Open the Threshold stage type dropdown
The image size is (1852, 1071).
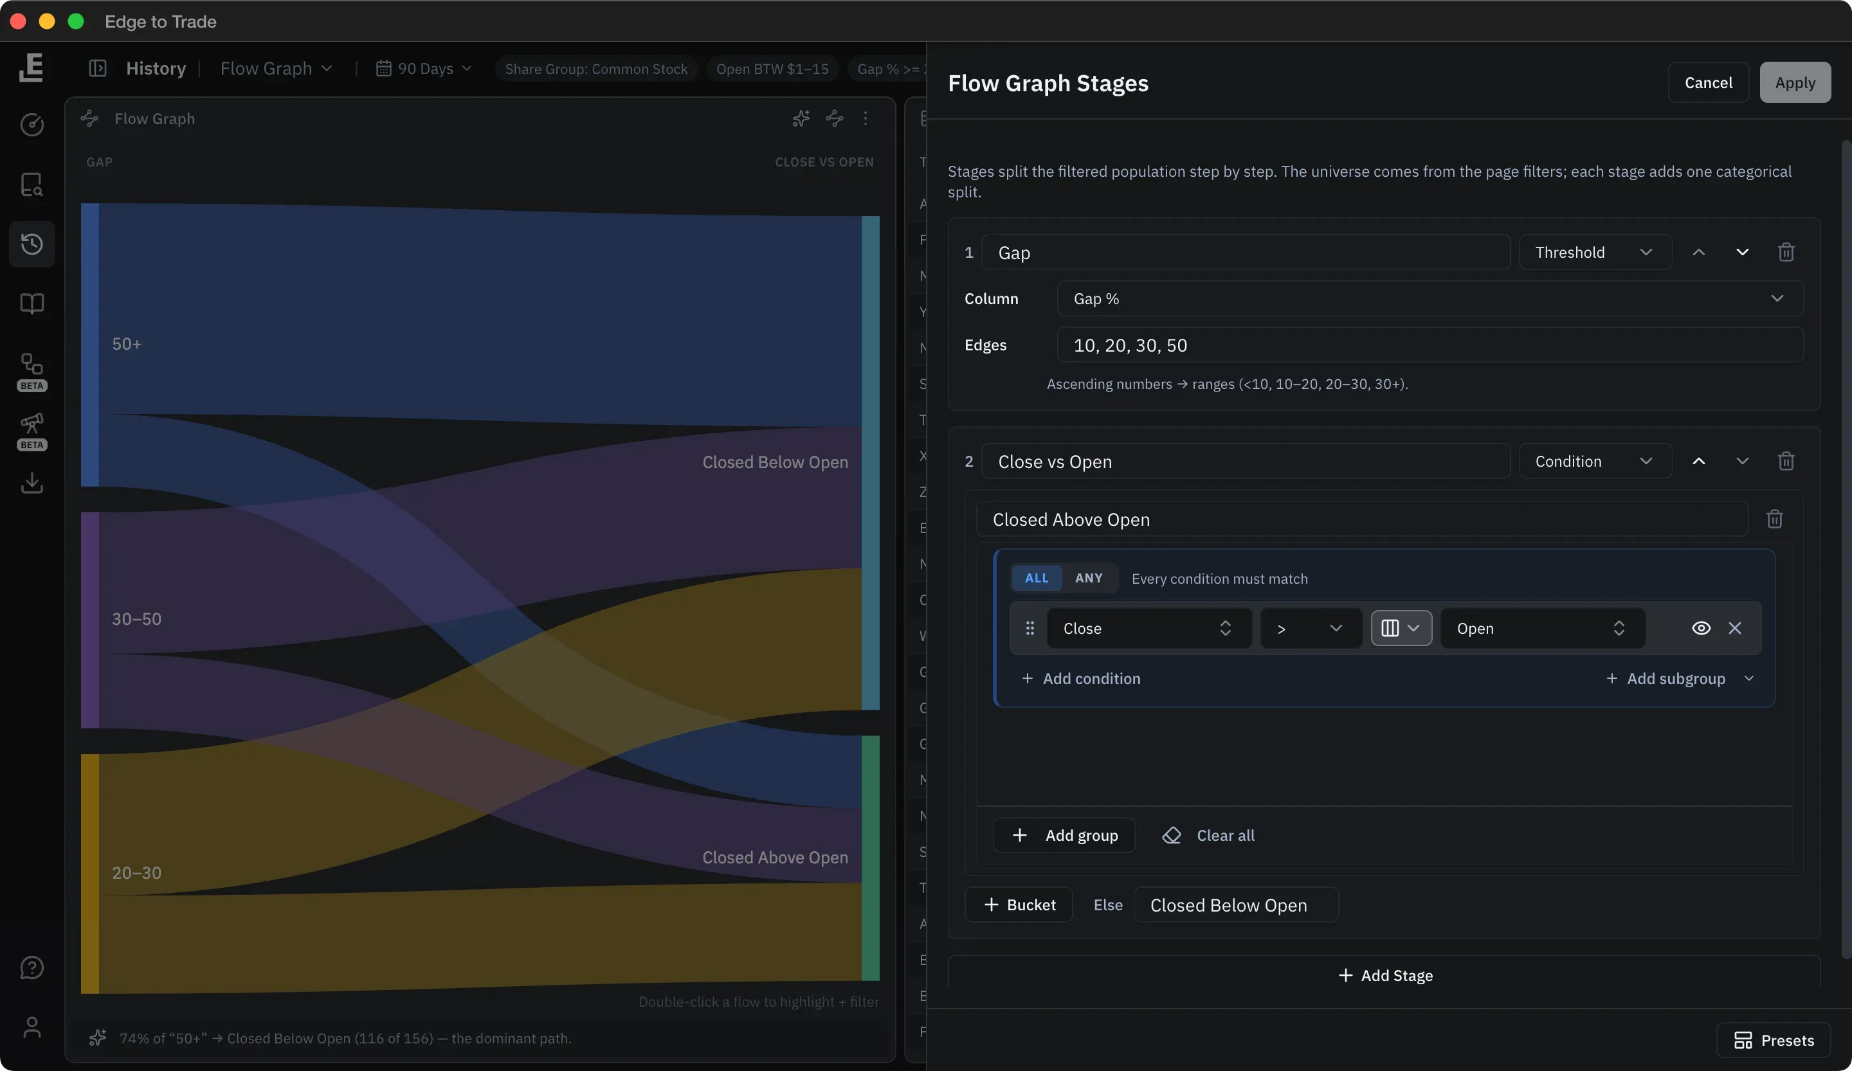1595,252
